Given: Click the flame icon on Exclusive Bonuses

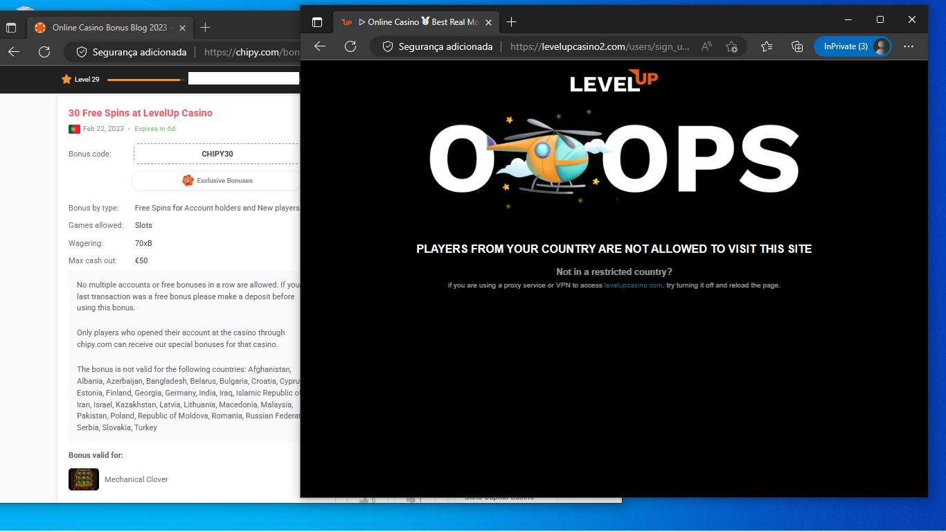Looking at the screenshot, I should (187, 180).
